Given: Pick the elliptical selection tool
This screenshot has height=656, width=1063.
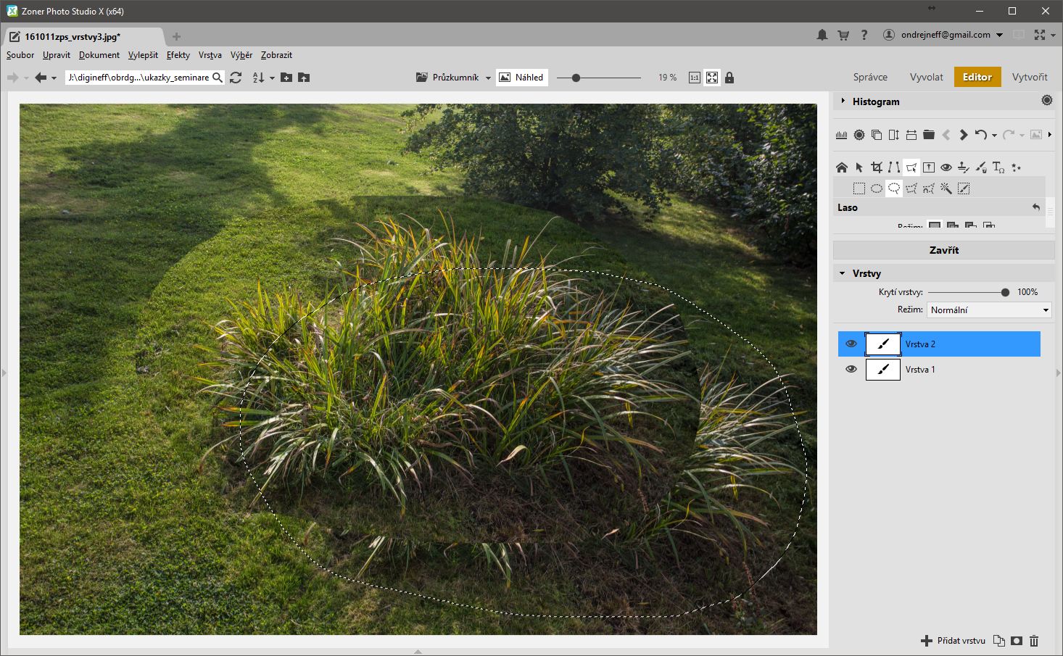Looking at the screenshot, I should (877, 188).
